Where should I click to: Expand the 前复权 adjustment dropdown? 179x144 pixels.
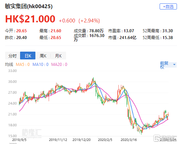click(x=168, y=65)
